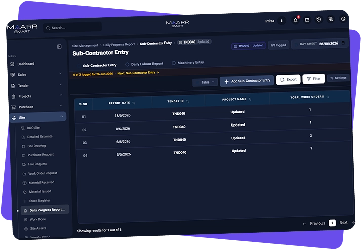The image size is (362, 250).
Task: Expand the Tender menu chevron
Action: 61,84
